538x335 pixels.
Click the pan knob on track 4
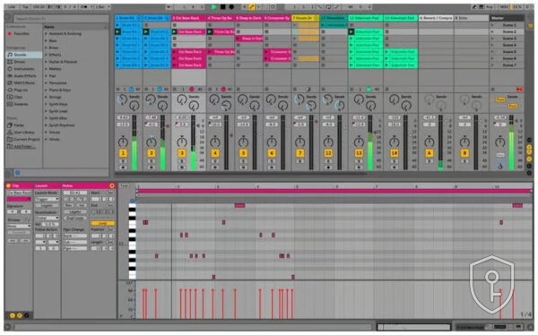(x=215, y=142)
